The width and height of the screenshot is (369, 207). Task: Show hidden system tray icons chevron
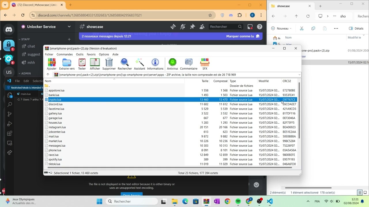point(308,201)
